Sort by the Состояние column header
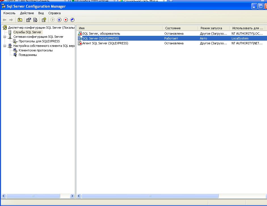267x206 pixels. click(x=180, y=28)
